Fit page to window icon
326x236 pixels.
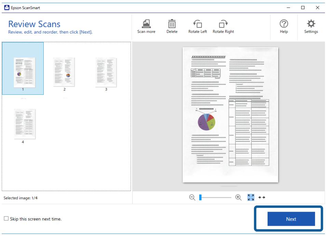pos(251,197)
